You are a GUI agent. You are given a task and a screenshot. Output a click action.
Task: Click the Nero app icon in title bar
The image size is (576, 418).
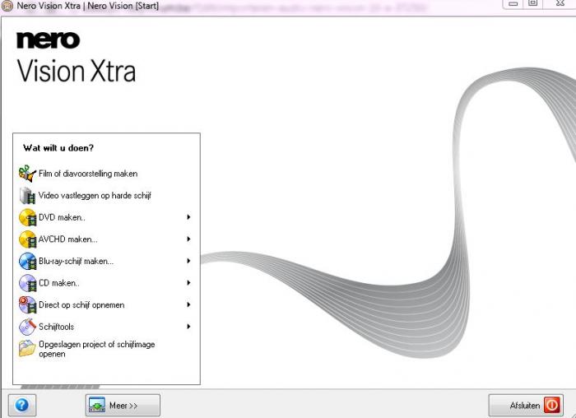click(x=7, y=6)
